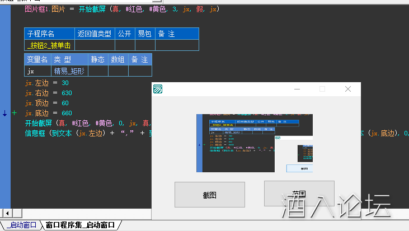Click the green app icon in dialog title bar

coord(158,89)
